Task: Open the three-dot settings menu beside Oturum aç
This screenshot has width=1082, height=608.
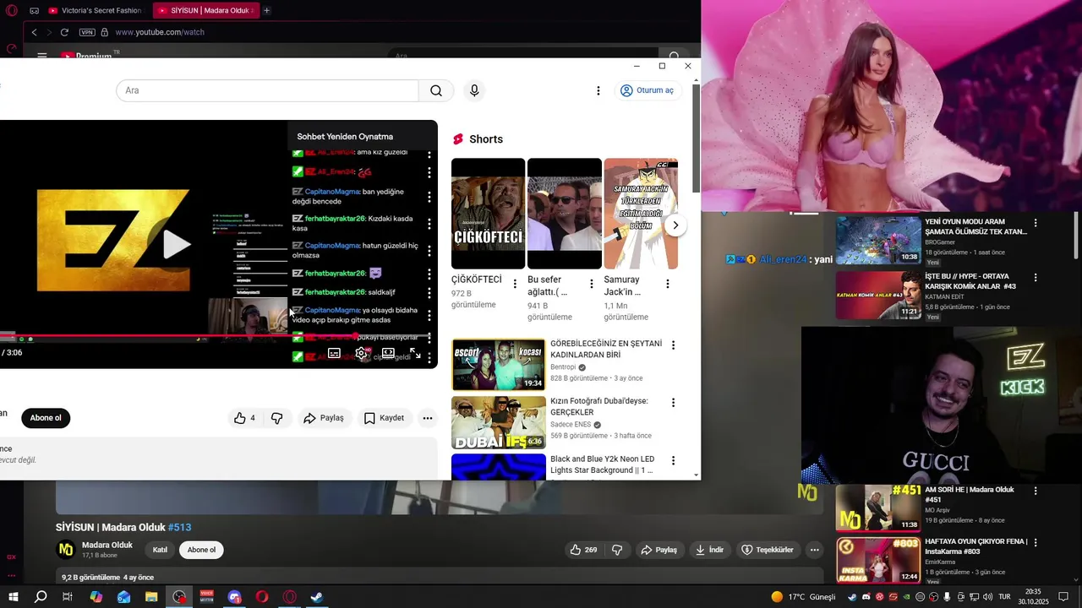Action: (598, 90)
